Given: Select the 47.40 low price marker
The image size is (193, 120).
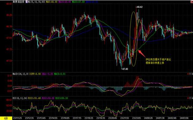Looking at the screenshot, I should 124,69.
